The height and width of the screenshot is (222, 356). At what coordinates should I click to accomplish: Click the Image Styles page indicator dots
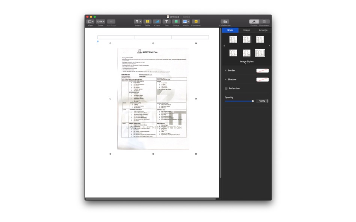[x=247, y=64]
